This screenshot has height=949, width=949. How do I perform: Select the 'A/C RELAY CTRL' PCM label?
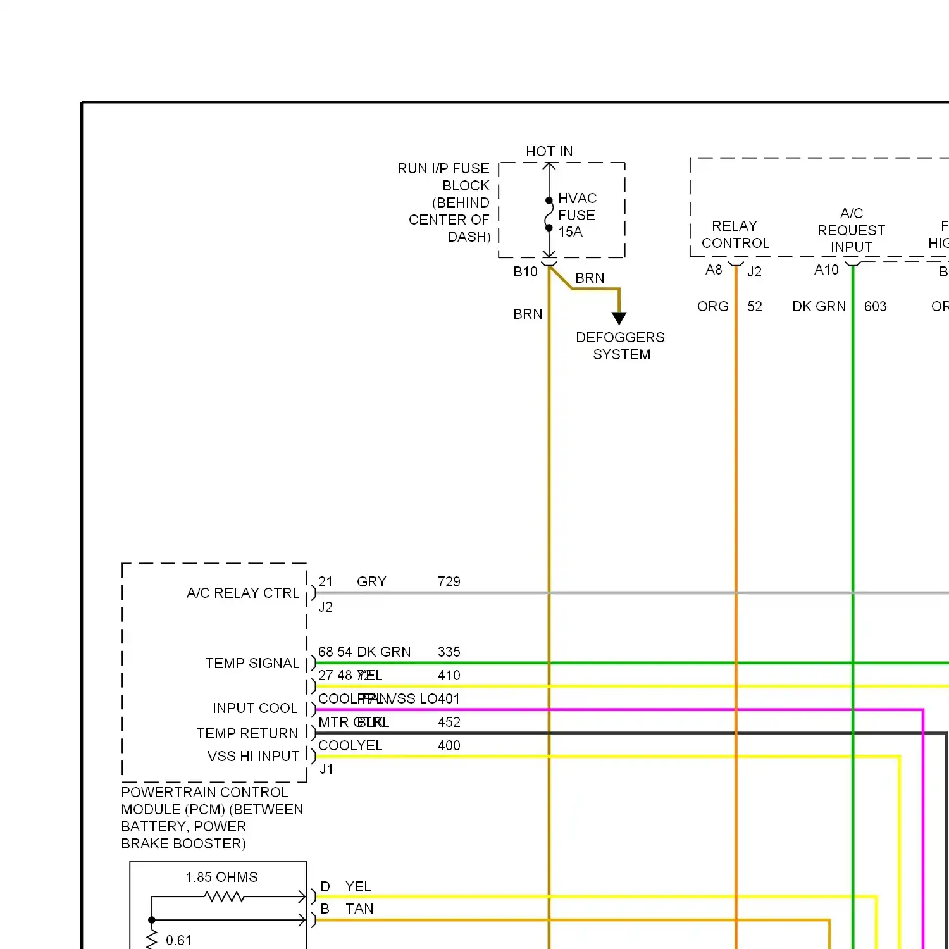coord(243,593)
